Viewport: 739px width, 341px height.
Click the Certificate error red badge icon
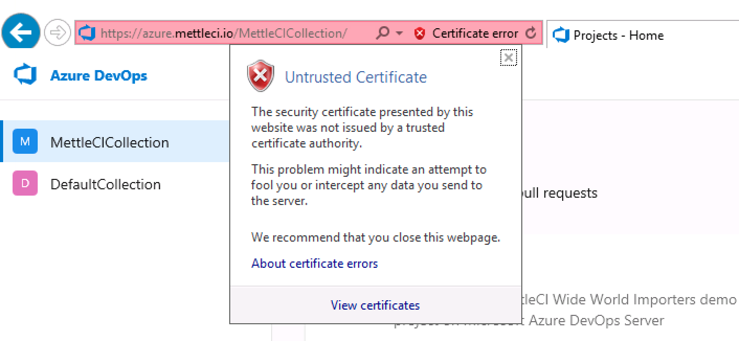(x=420, y=33)
